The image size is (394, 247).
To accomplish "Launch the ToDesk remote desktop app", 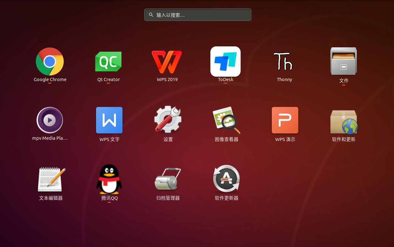I will (226, 62).
